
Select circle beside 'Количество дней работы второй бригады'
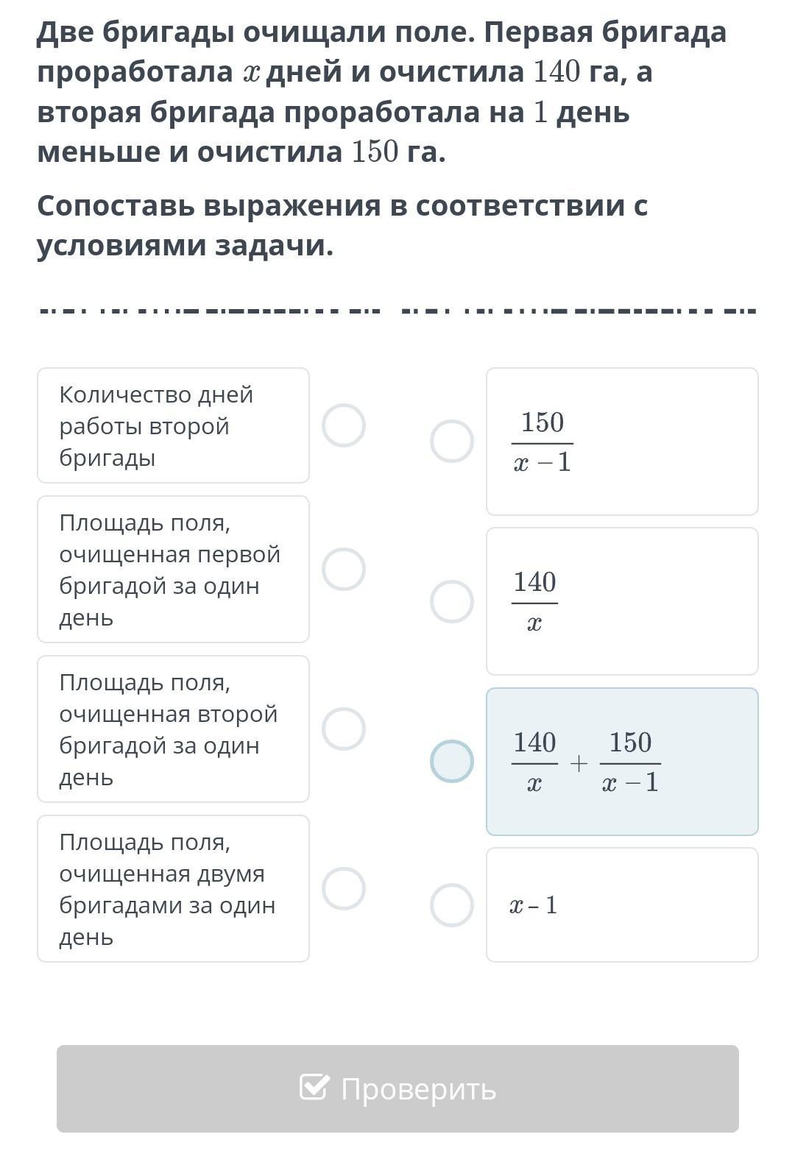click(x=344, y=425)
